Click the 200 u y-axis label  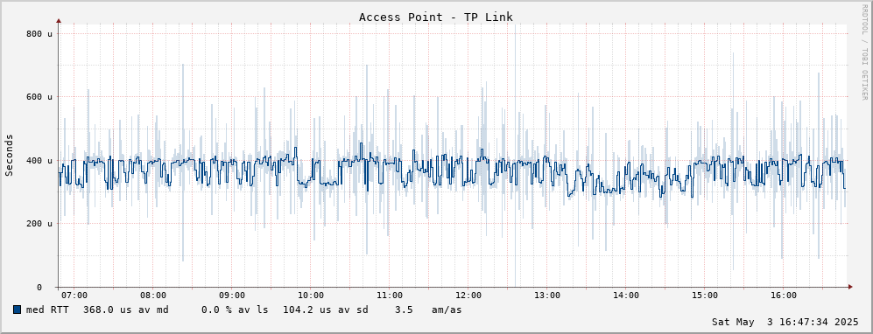click(39, 224)
